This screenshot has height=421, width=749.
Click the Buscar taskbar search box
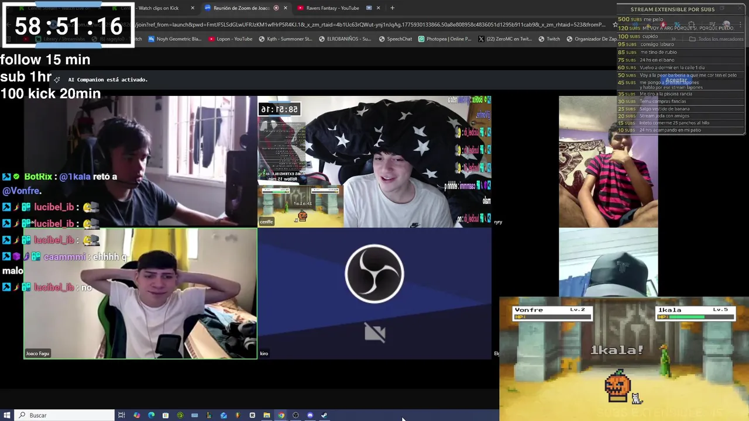(64, 415)
